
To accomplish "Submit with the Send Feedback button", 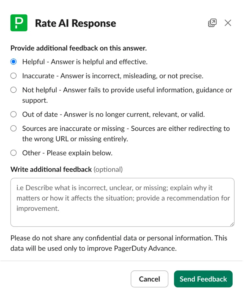I will tap(203, 279).
